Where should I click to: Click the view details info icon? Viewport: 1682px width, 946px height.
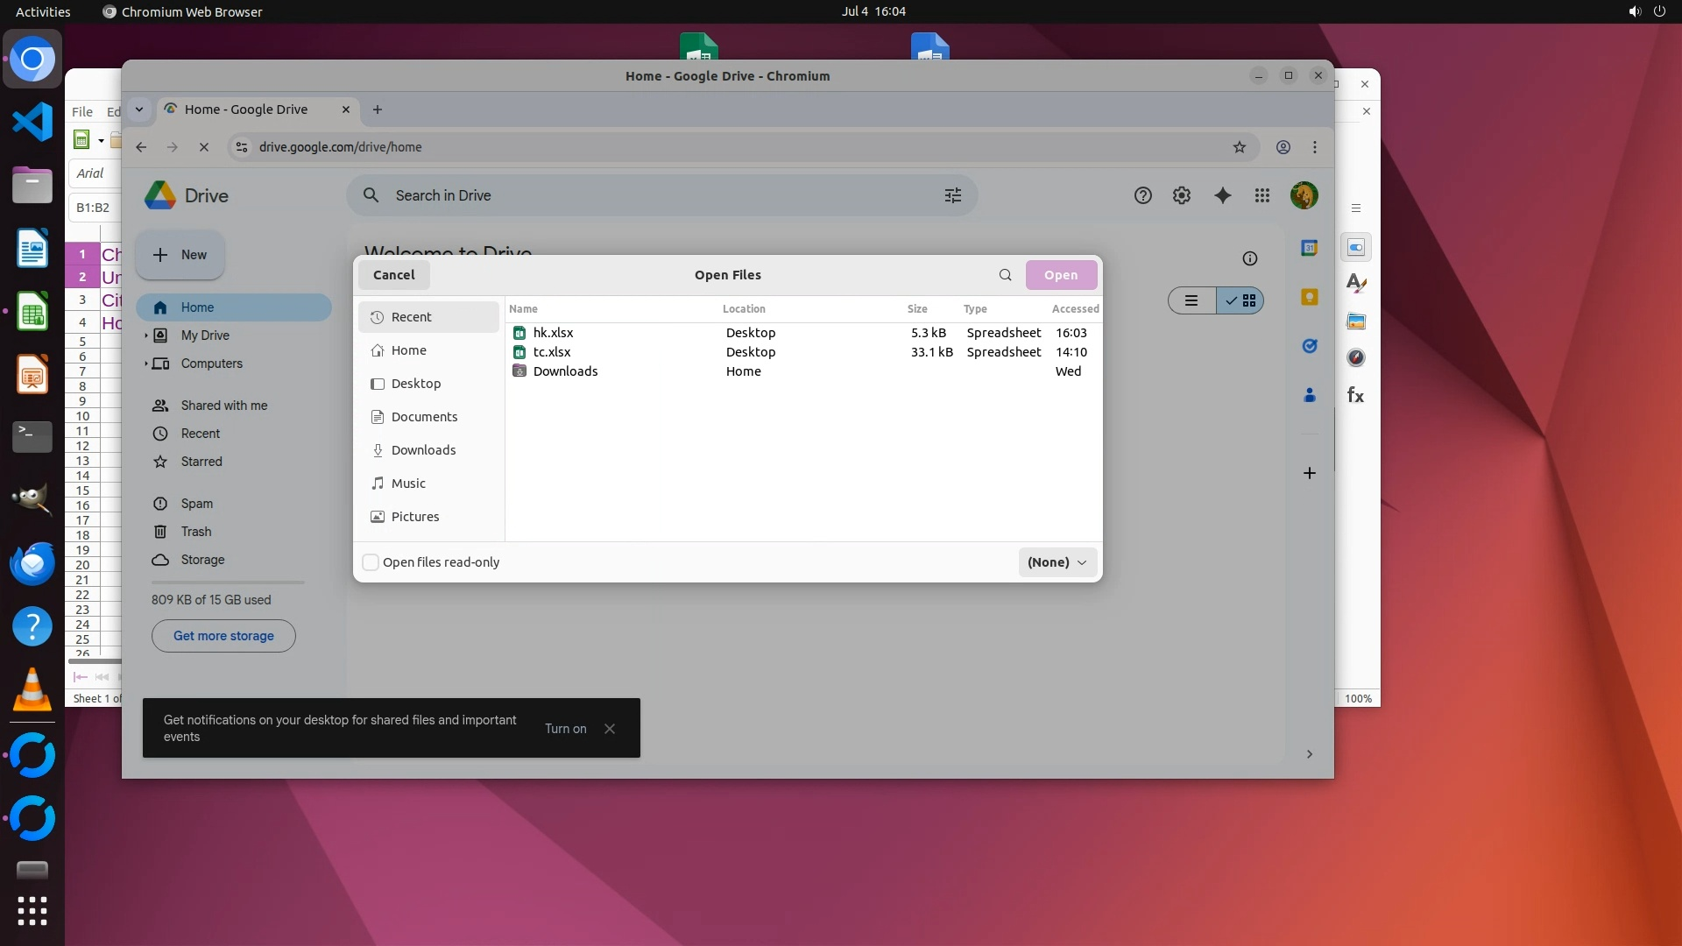(x=1250, y=258)
